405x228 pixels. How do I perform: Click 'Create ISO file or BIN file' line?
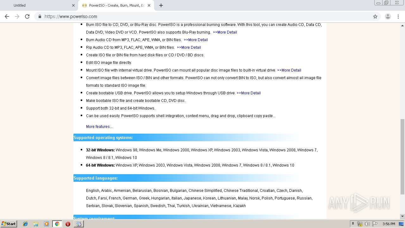click(x=145, y=55)
